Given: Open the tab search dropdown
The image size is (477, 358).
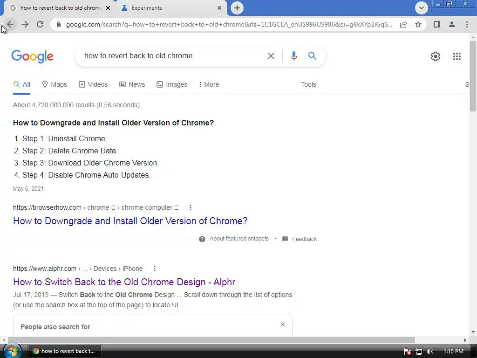Looking at the screenshot, I should (x=421, y=8).
